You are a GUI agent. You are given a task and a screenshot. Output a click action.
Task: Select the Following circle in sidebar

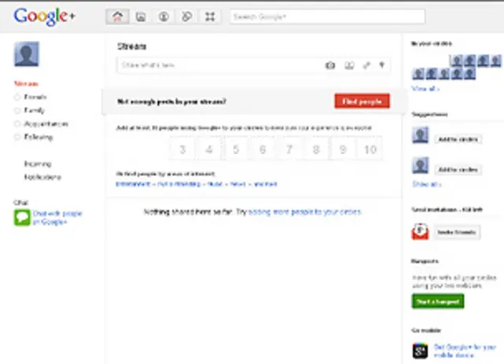(39, 137)
